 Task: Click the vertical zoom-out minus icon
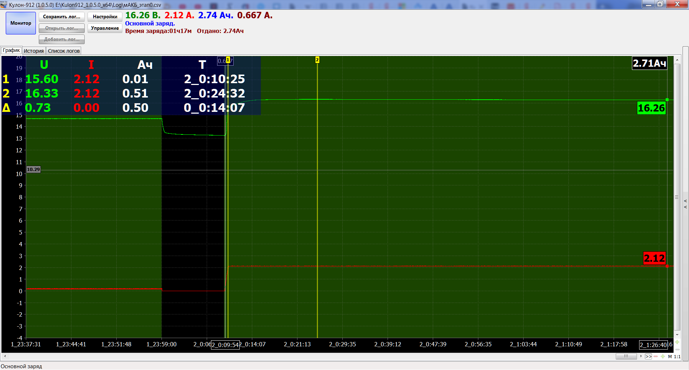click(x=677, y=350)
